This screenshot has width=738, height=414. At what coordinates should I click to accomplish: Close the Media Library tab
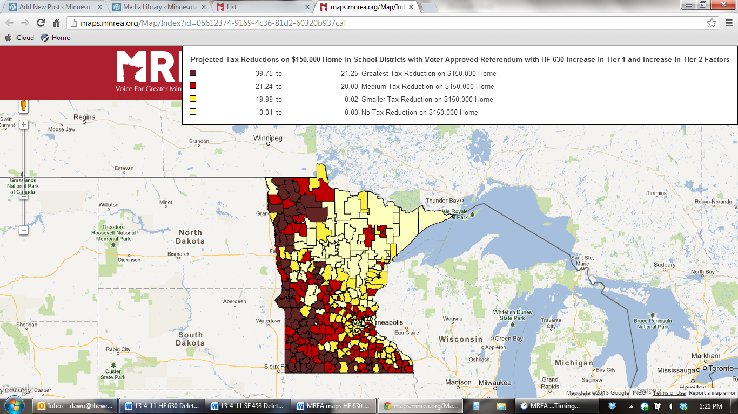click(203, 7)
